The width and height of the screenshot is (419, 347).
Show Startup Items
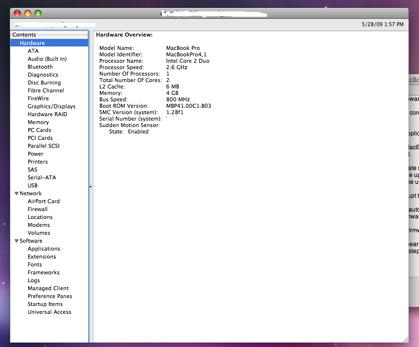(45, 304)
